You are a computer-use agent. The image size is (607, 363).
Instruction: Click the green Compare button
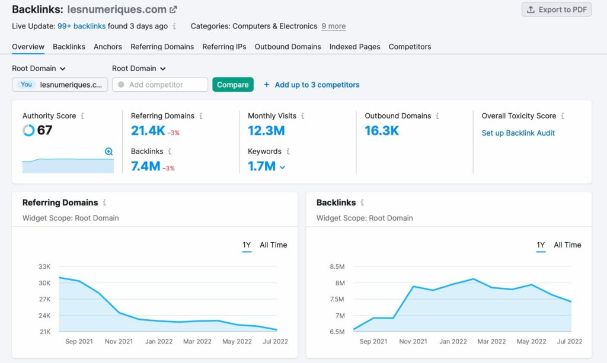coord(232,85)
